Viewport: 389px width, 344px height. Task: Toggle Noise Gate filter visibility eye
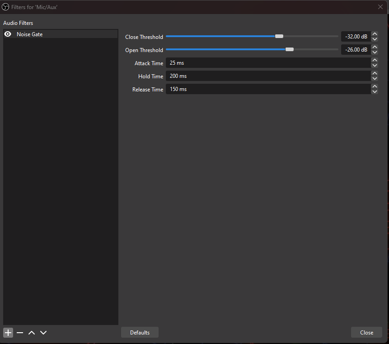click(x=8, y=34)
